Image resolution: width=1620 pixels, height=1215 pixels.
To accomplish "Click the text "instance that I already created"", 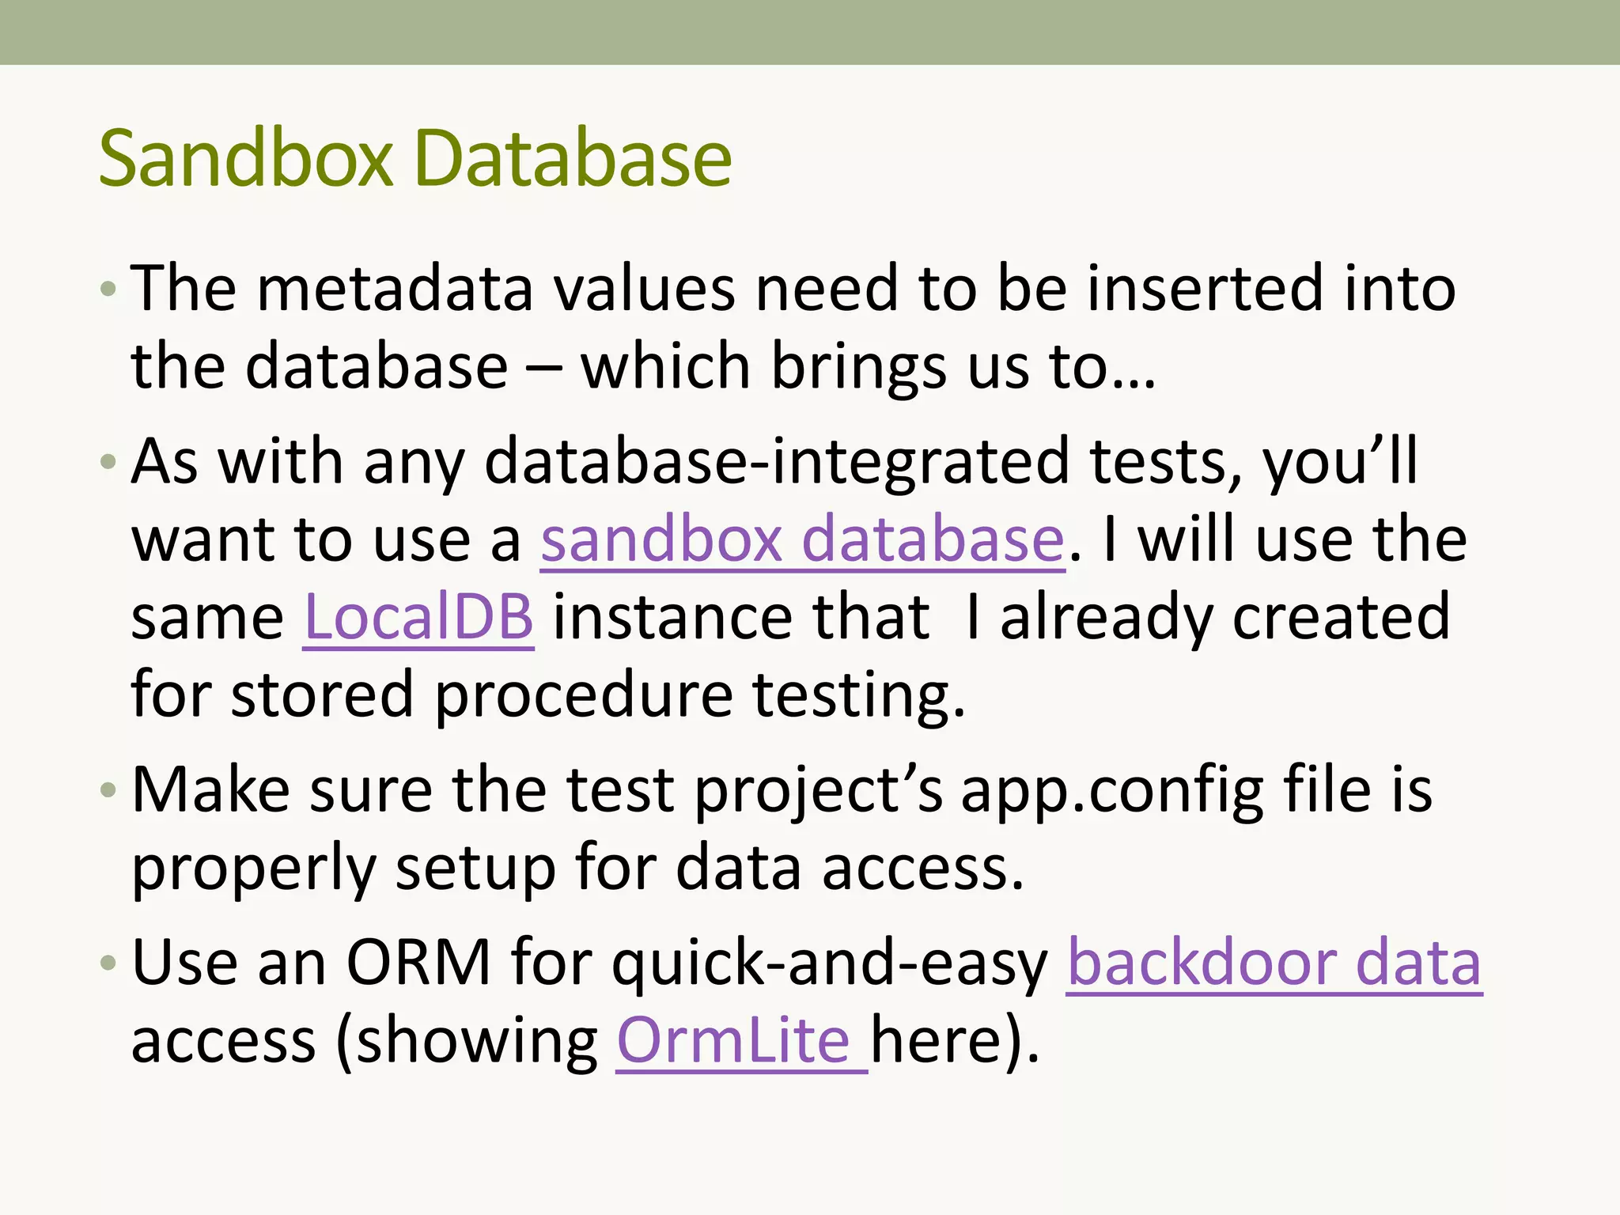I will 1001,617.
